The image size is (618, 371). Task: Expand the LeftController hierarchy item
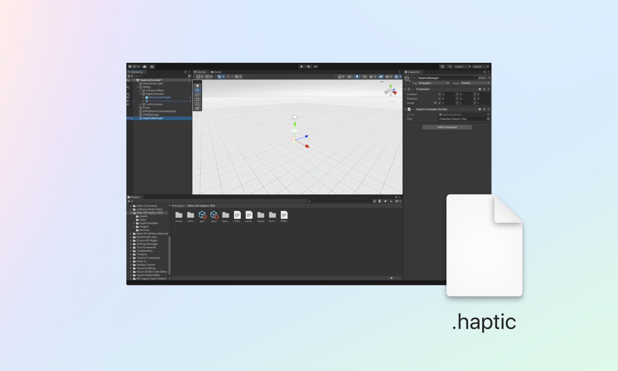pyautogui.click(x=140, y=104)
